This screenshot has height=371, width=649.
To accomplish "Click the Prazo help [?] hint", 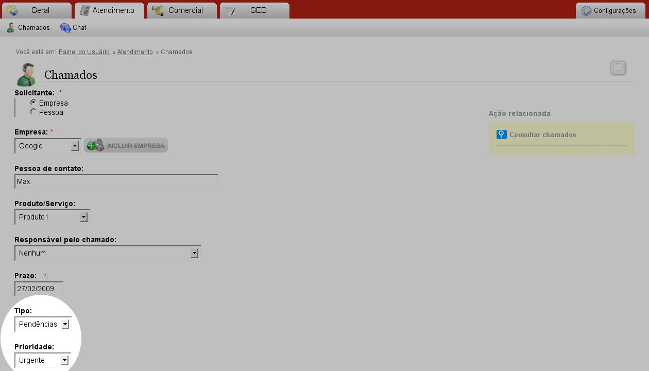I will 44,276.
